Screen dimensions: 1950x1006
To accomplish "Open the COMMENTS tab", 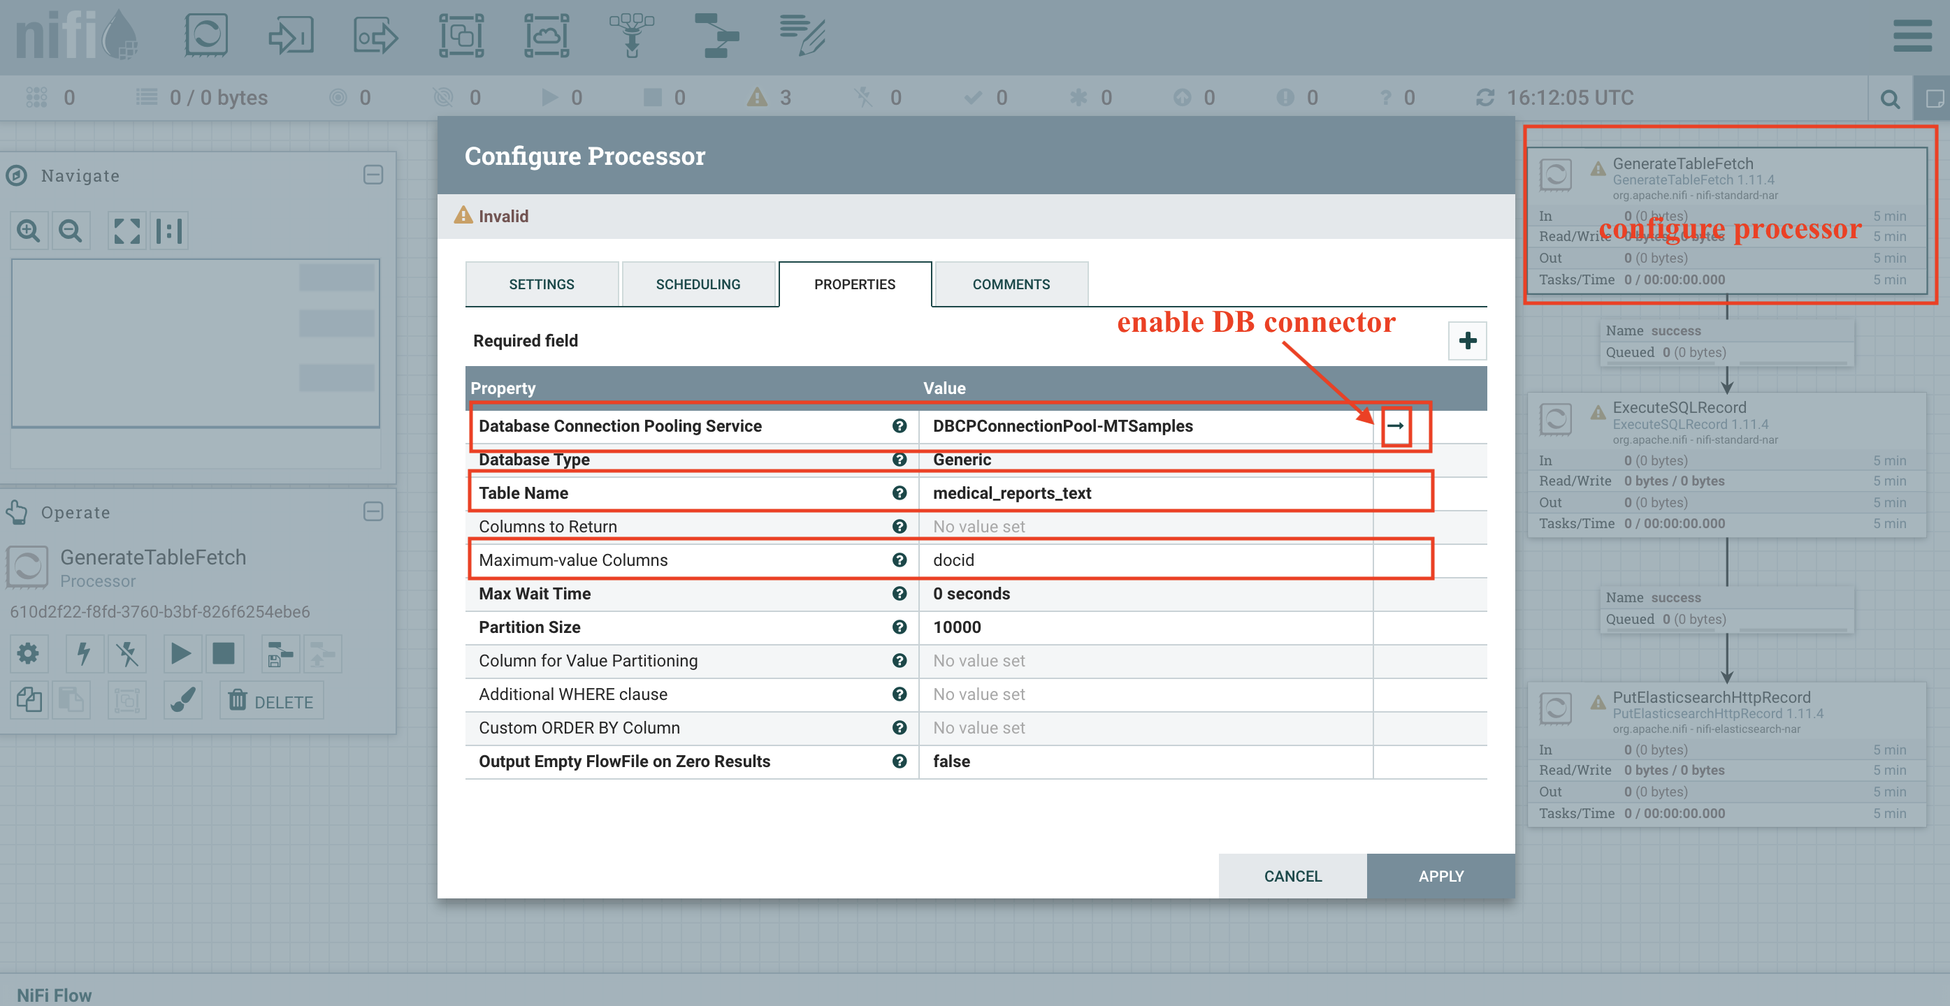I will tap(1011, 284).
